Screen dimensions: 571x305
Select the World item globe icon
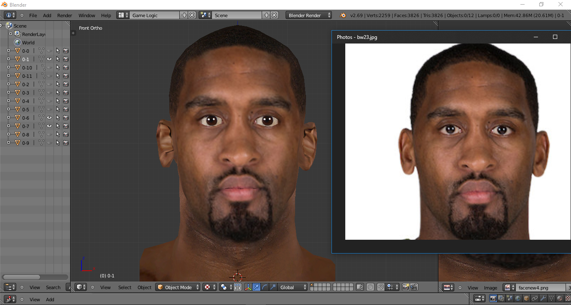pos(18,42)
